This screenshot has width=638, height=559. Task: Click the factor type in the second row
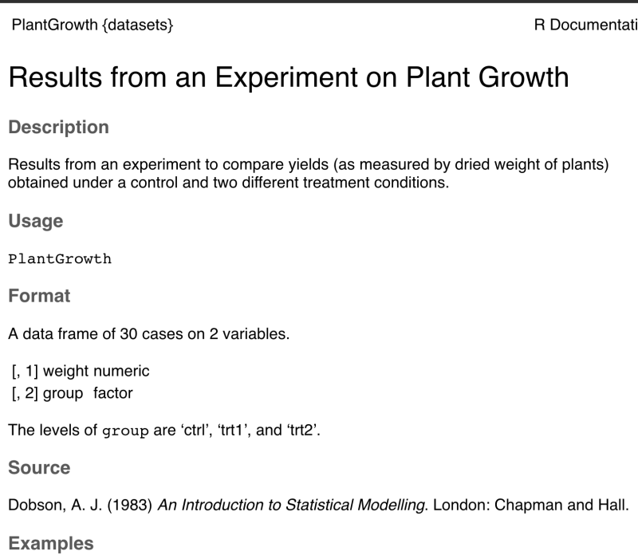pos(112,393)
